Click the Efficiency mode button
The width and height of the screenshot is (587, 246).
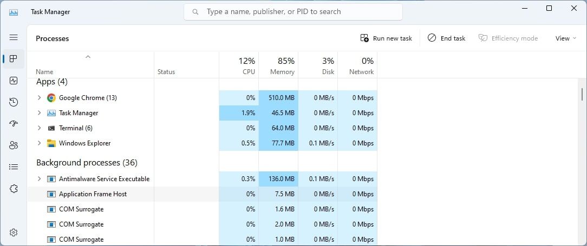pos(508,38)
